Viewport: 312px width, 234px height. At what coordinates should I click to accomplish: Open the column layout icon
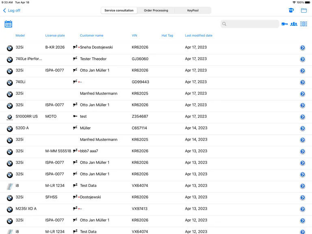pyautogui.click(x=303, y=24)
